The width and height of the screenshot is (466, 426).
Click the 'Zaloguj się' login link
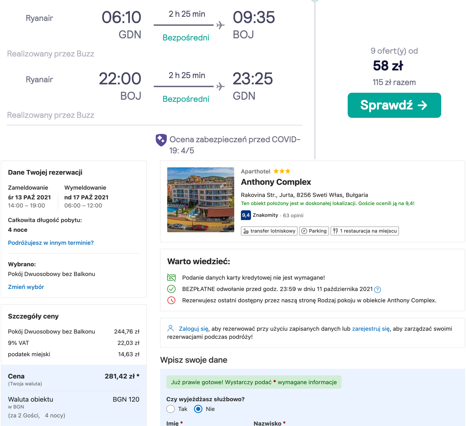pos(193,329)
